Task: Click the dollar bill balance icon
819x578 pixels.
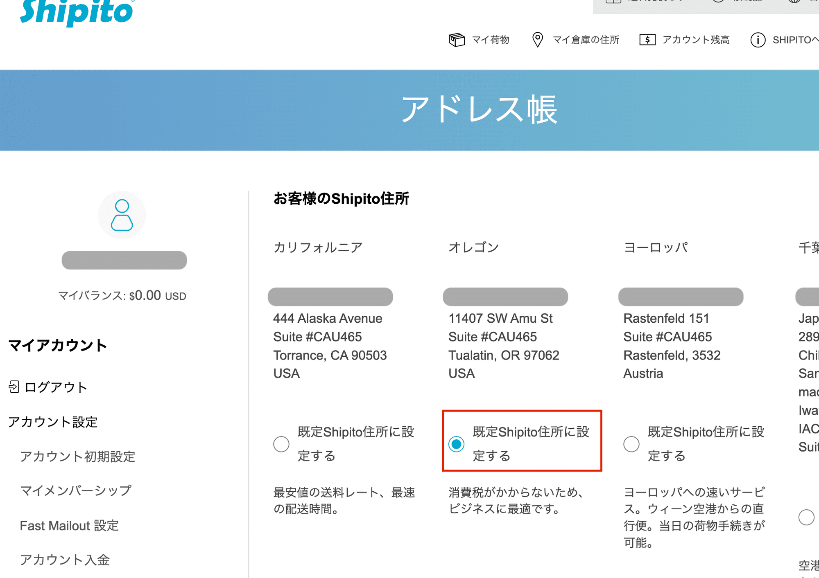Action: (x=647, y=40)
